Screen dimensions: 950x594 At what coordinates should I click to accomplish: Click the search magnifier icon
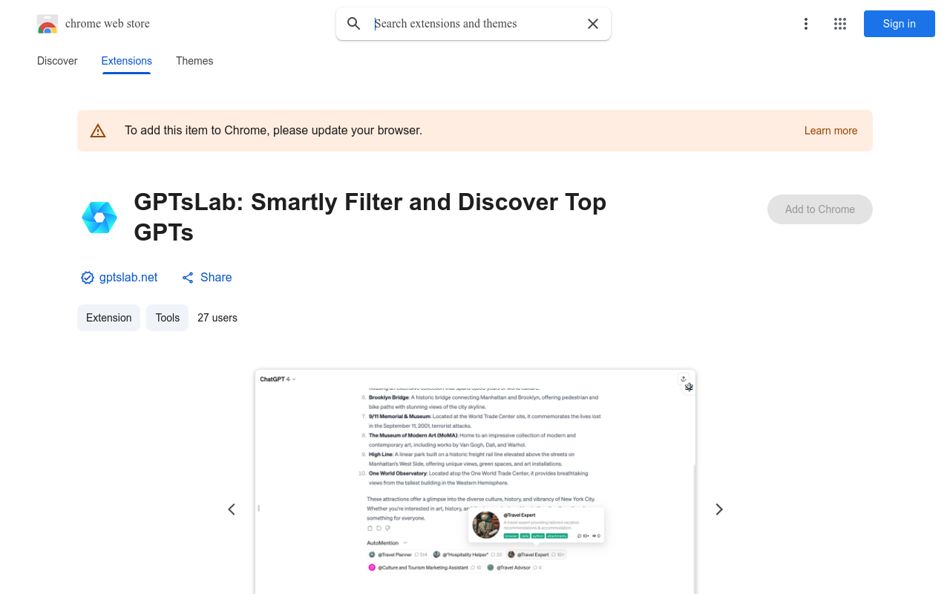(x=354, y=24)
